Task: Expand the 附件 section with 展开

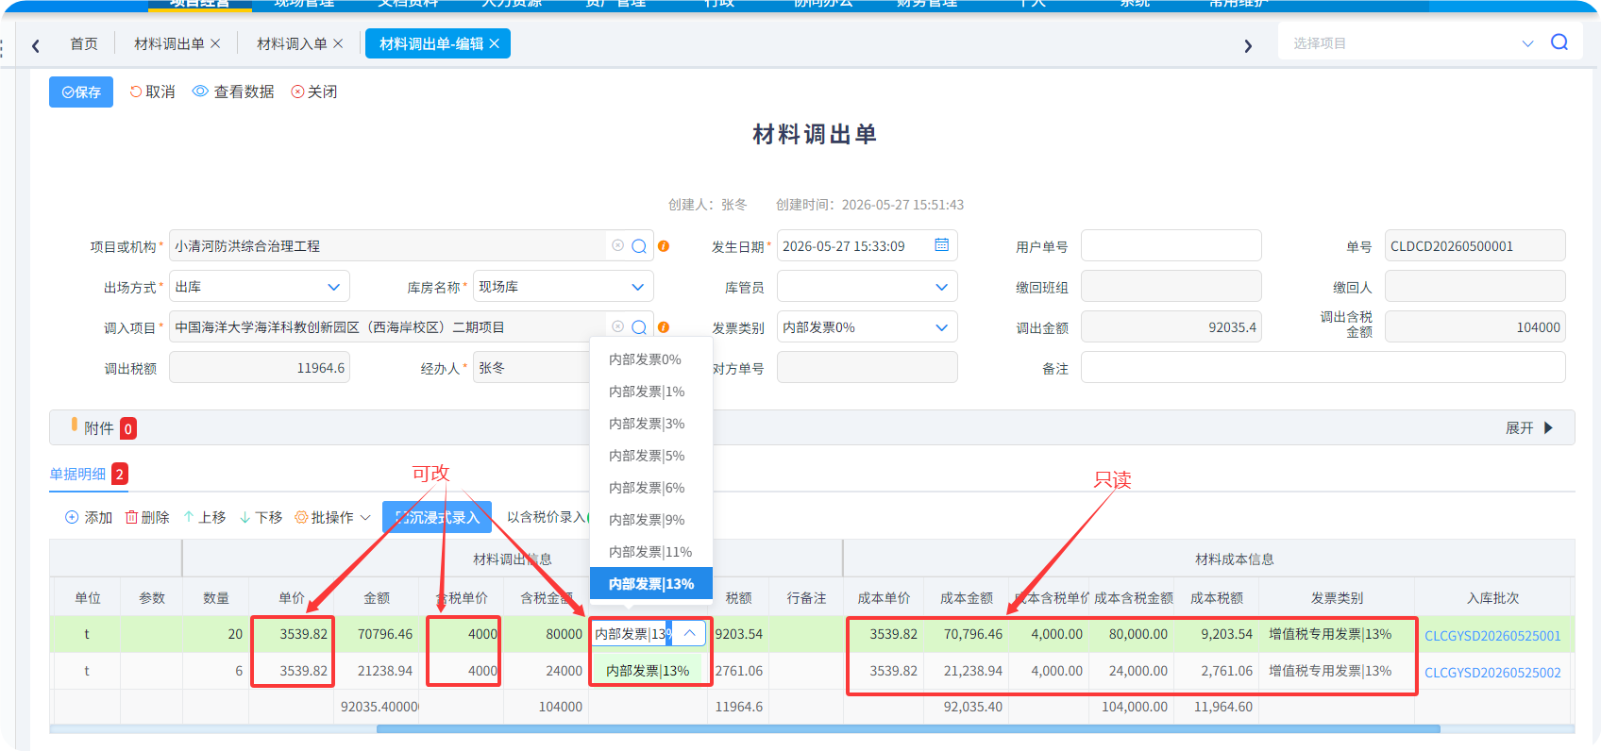Action: [1529, 427]
